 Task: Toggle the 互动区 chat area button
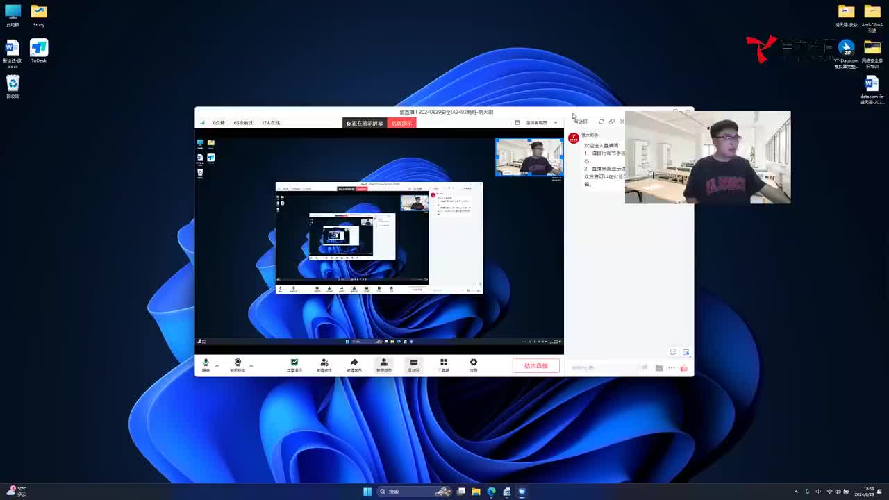(x=414, y=365)
